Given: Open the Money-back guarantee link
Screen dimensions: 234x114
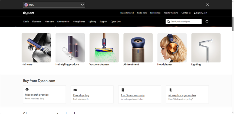Looking at the screenshot, I should coord(182,95).
